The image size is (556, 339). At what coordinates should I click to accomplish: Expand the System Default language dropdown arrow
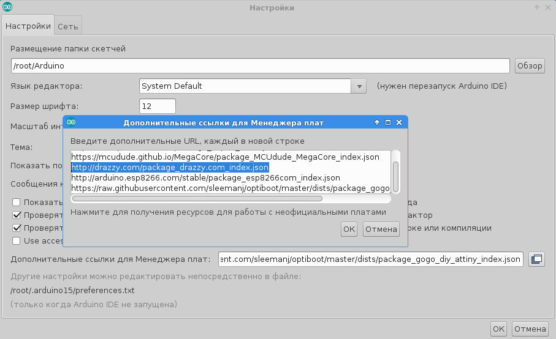[359, 86]
